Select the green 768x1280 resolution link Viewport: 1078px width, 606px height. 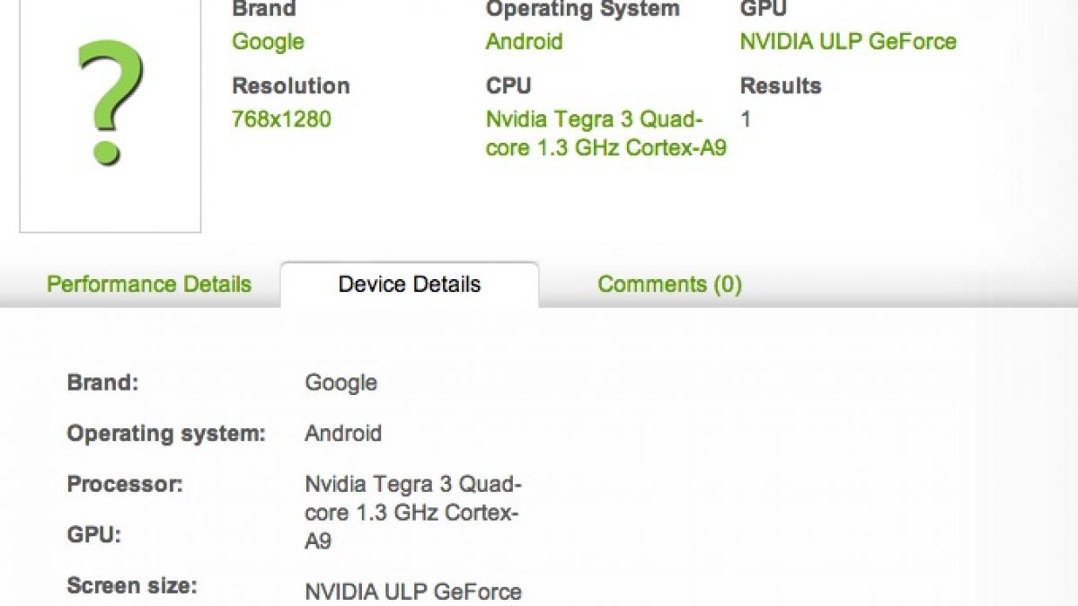tap(281, 119)
